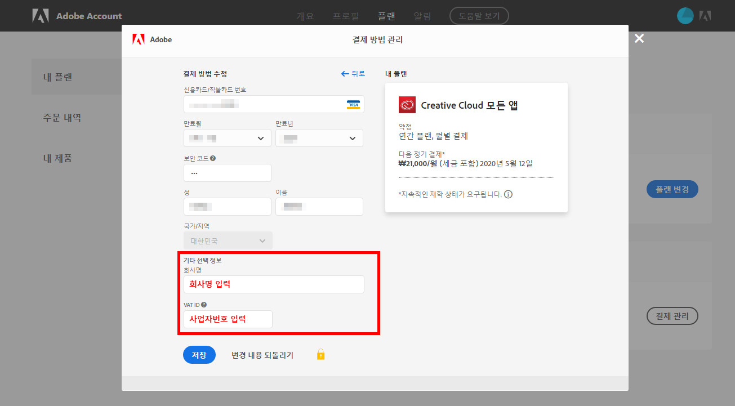Click the 성 (last name) field
Viewport: 735px width, 406px height.
(228, 207)
